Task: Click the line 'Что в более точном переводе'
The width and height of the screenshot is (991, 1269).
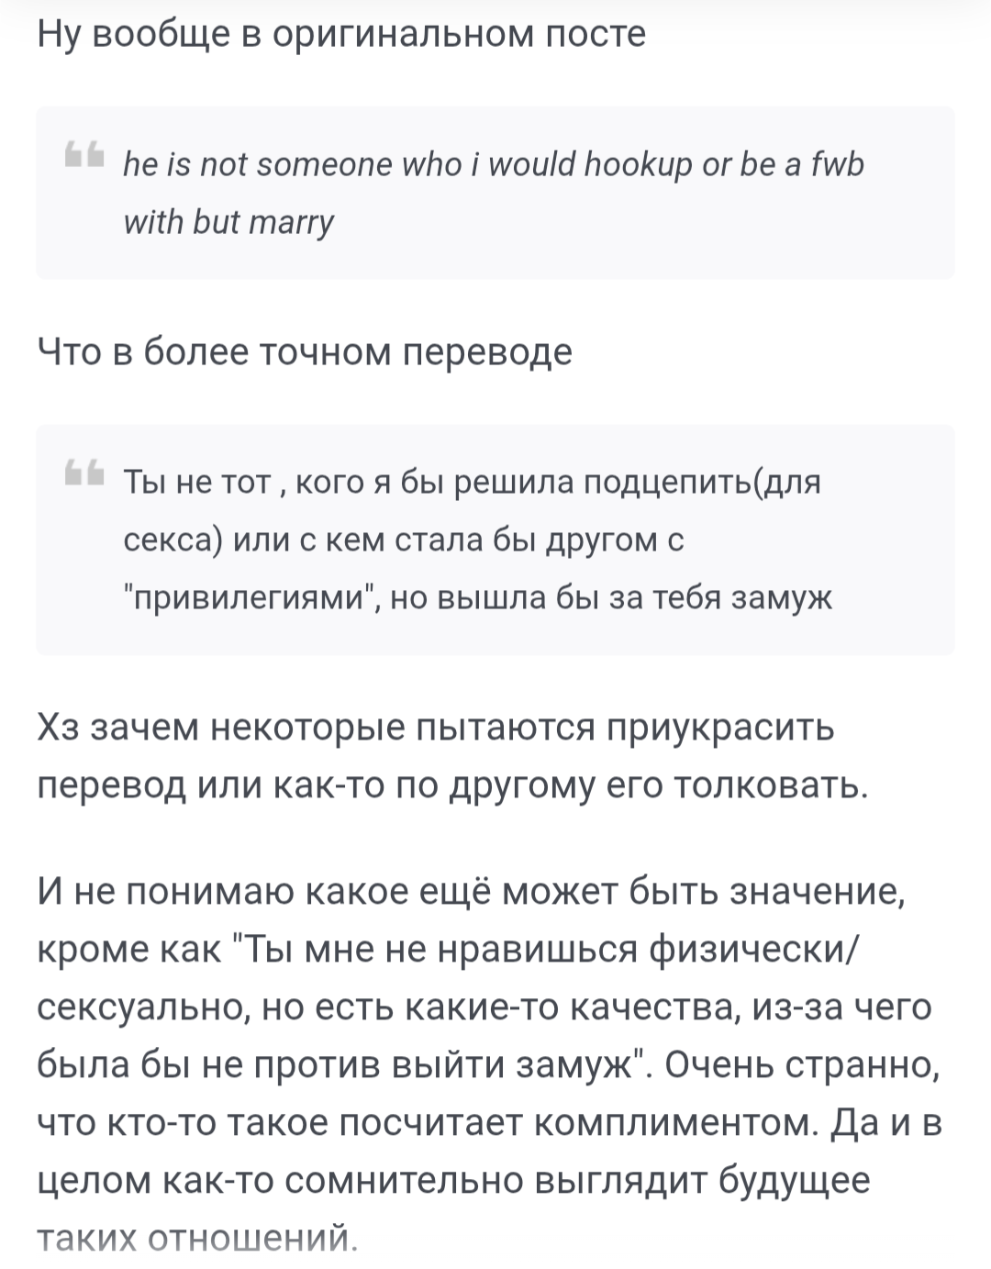Action: pos(305,351)
